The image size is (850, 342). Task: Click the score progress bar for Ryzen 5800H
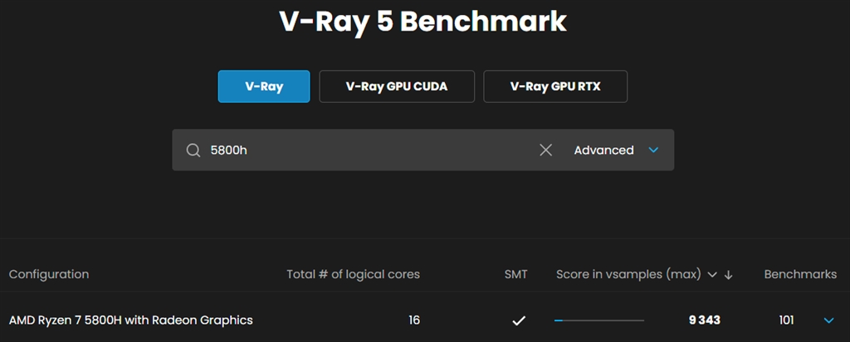[x=599, y=320]
